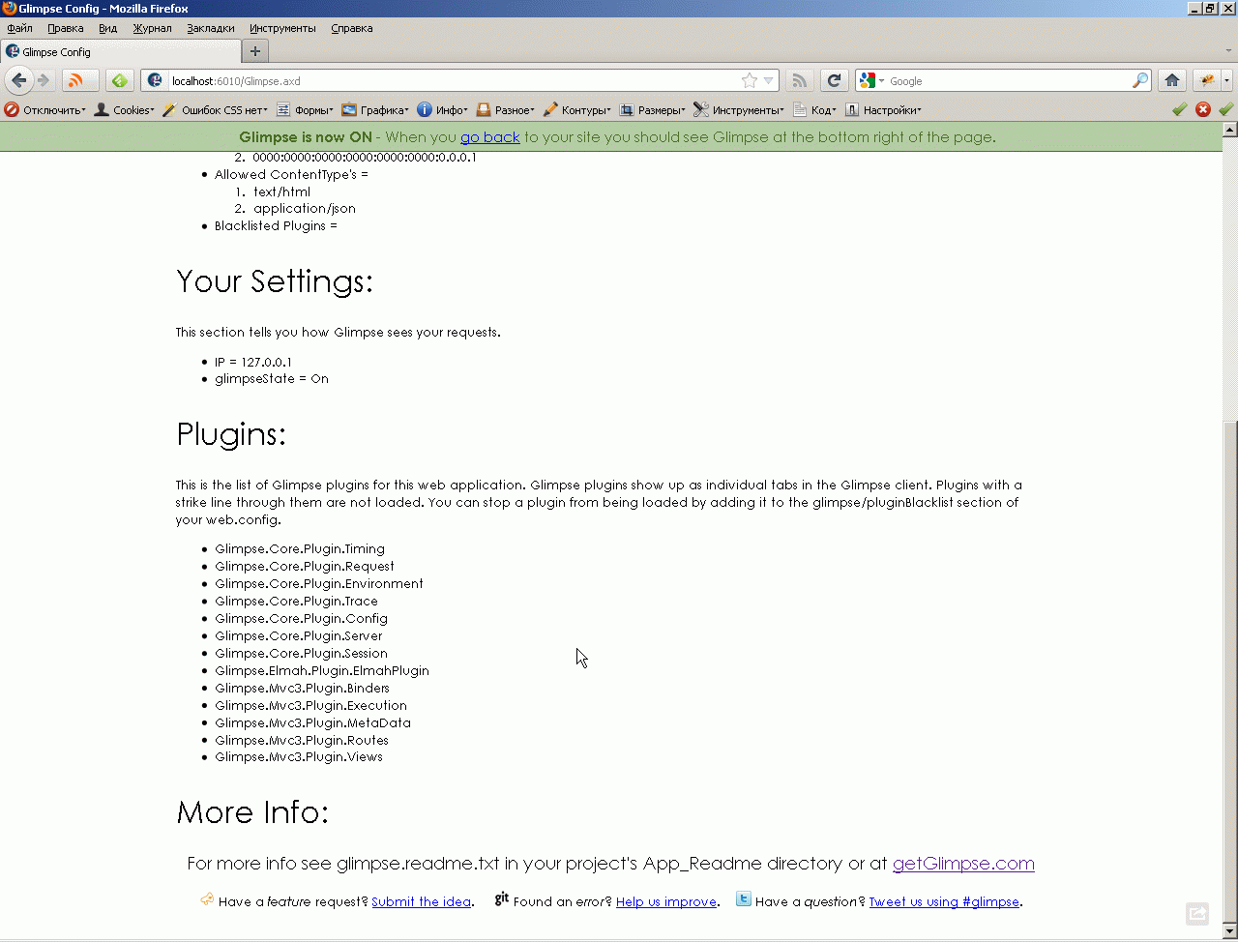
Task: Click the 'Help us improve' link
Action: tap(666, 902)
